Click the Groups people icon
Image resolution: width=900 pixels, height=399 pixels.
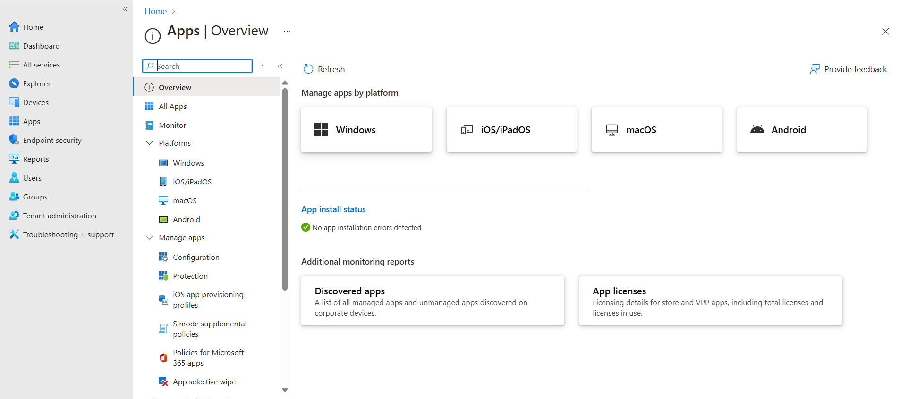click(x=14, y=197)
